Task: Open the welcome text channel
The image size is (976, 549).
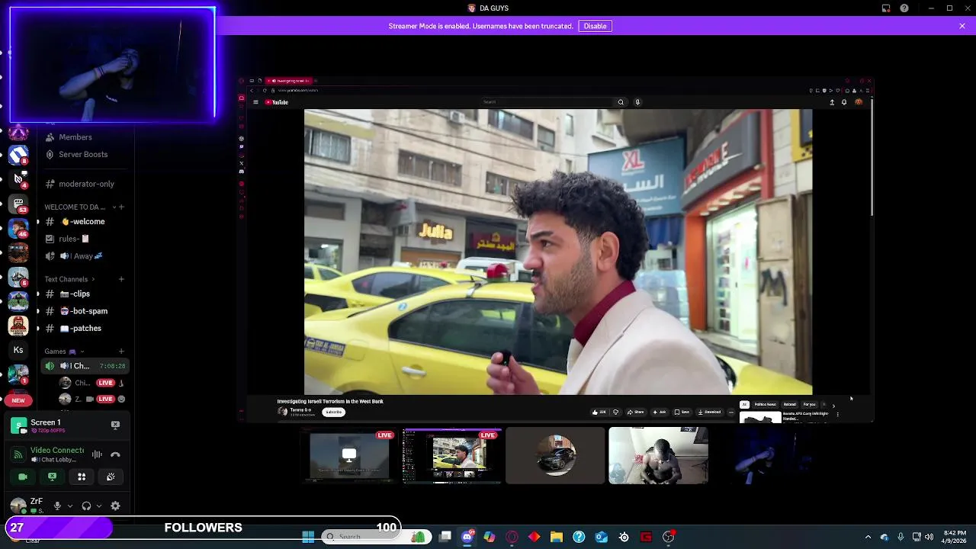Action: [84, 222]
